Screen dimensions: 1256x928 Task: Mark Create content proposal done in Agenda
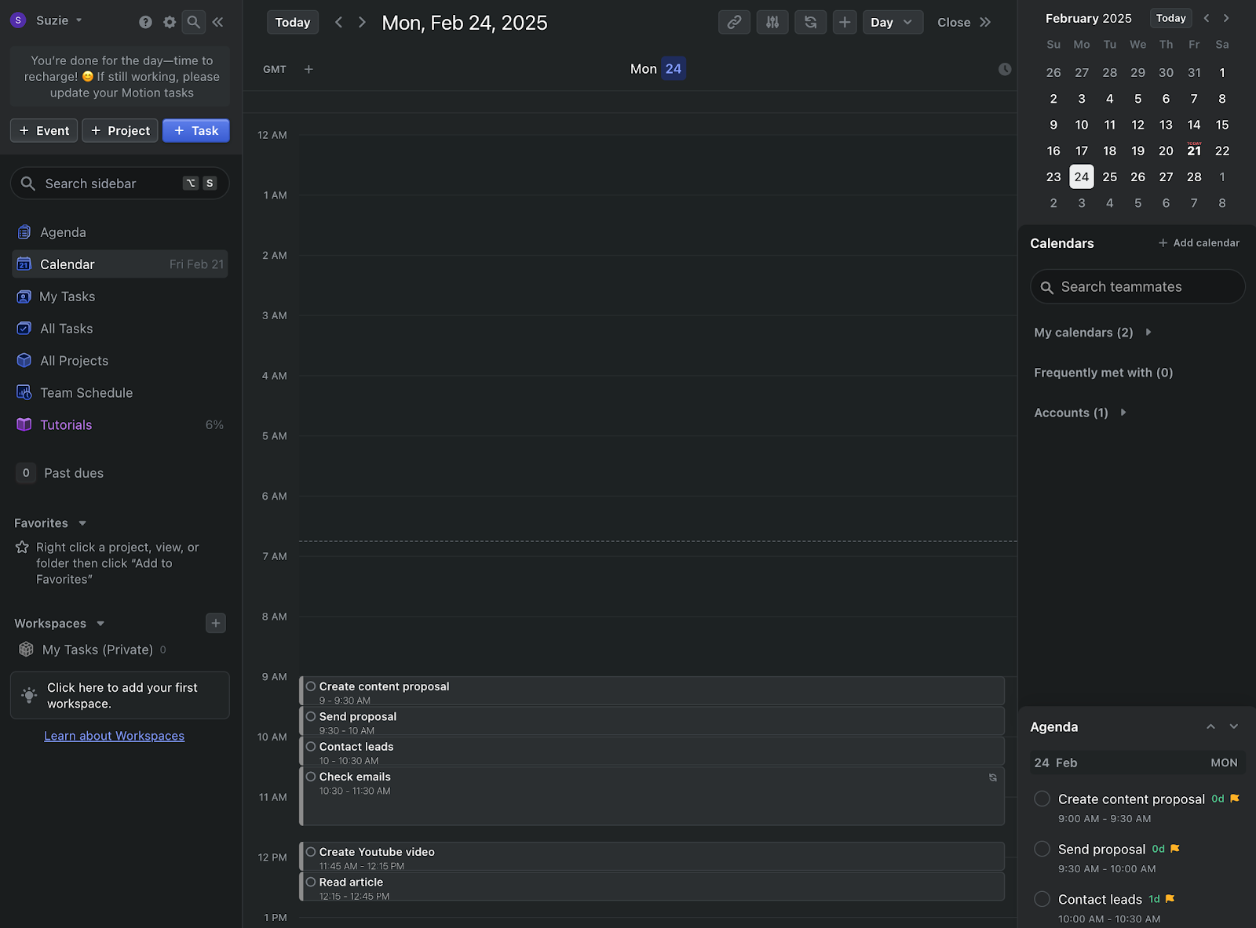(1042, 798)
